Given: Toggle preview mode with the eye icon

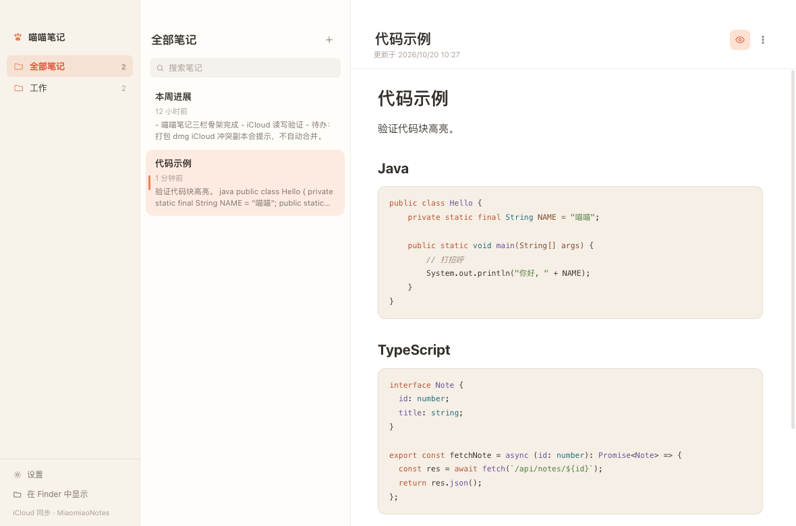Looking at the screenshot, I should pos(739,40).
